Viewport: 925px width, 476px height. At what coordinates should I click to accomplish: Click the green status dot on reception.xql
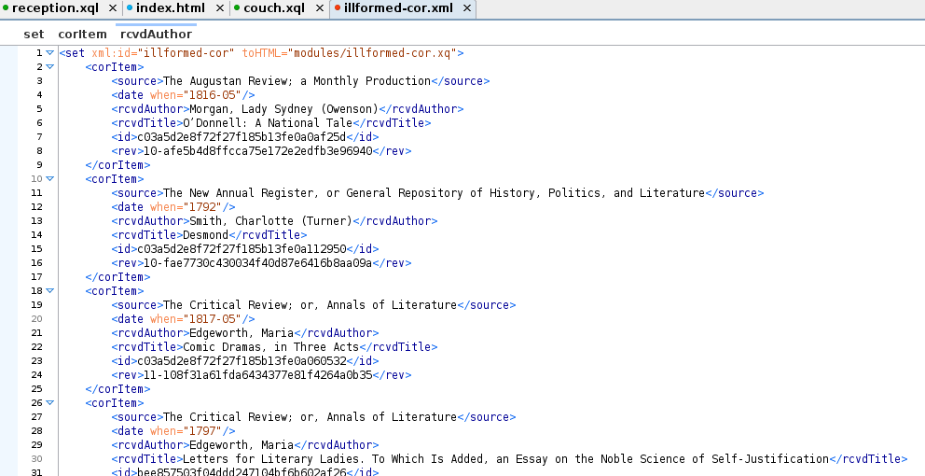pos(6,7)
